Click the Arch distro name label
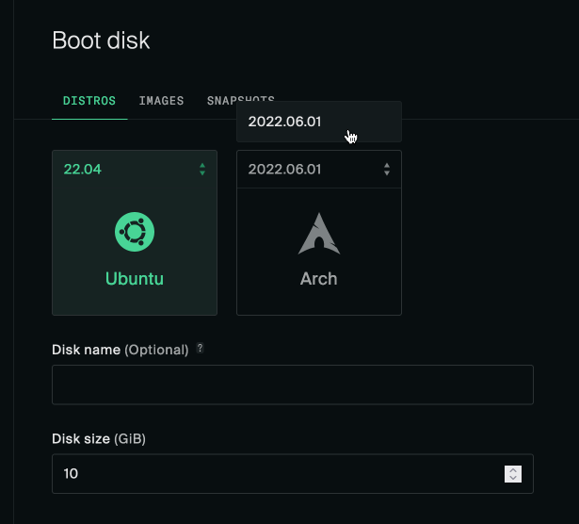The height and width of the screenshot is (524, 579). tap(318, 279)
